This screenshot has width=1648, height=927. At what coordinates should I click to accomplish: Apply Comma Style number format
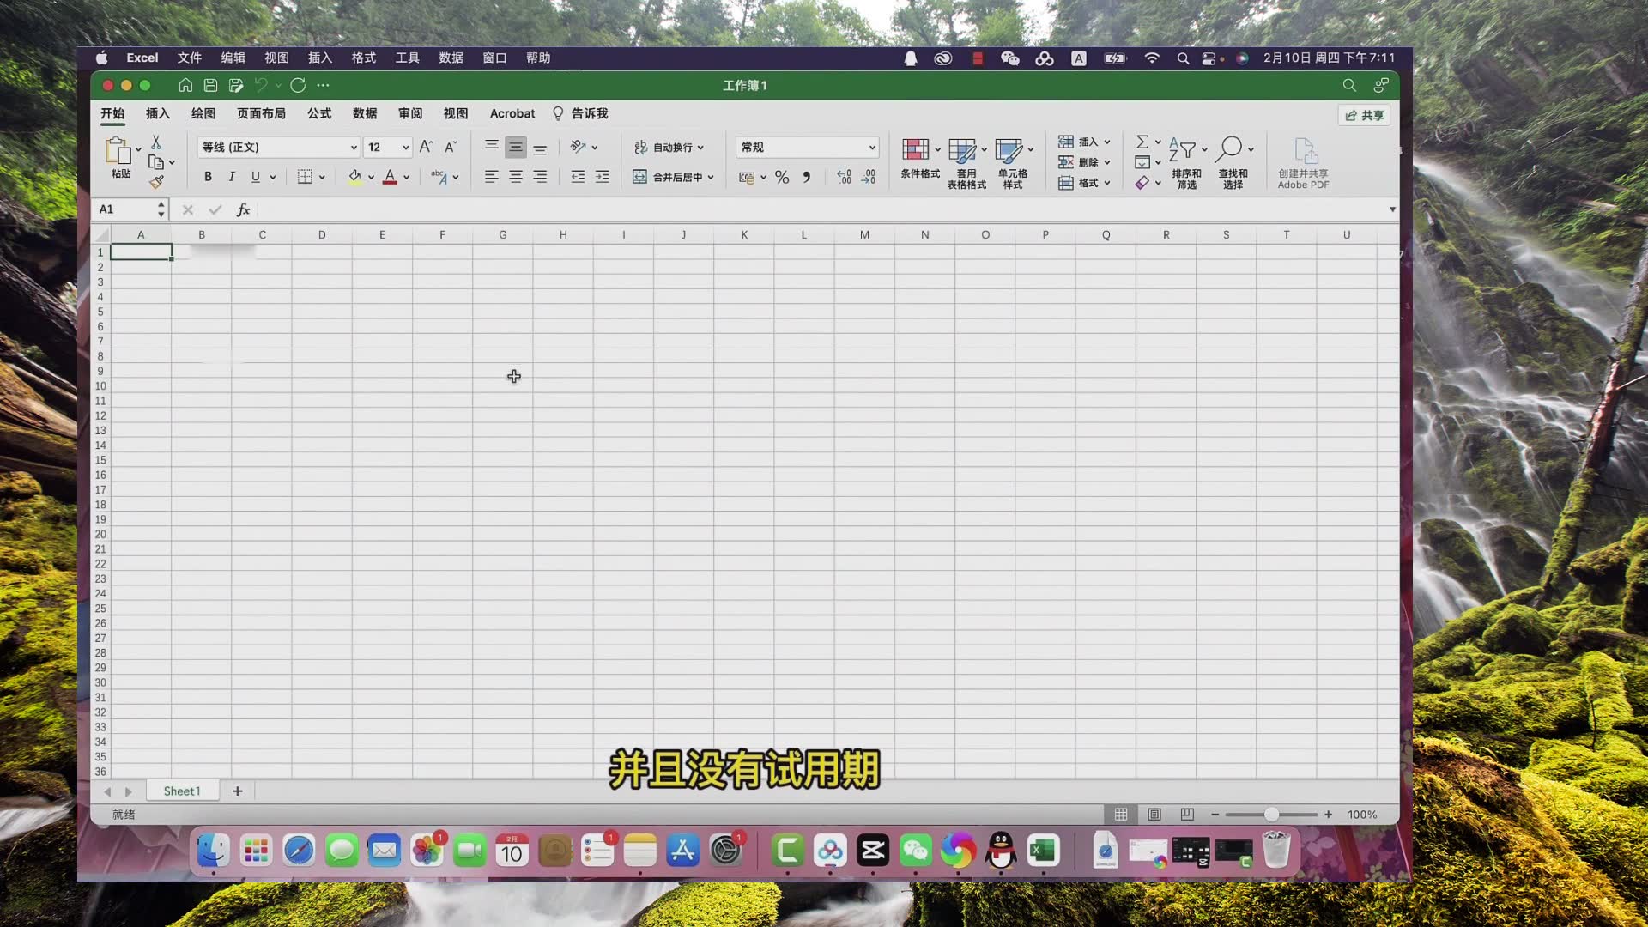coord(806,177)
